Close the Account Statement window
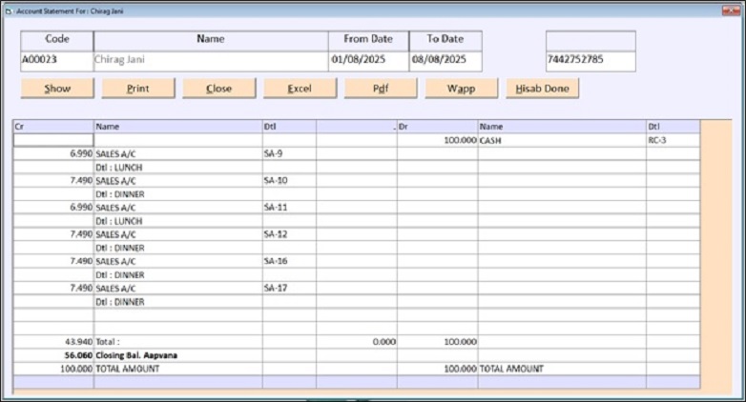Screen dimensions: 746x402 coord(731,10)
